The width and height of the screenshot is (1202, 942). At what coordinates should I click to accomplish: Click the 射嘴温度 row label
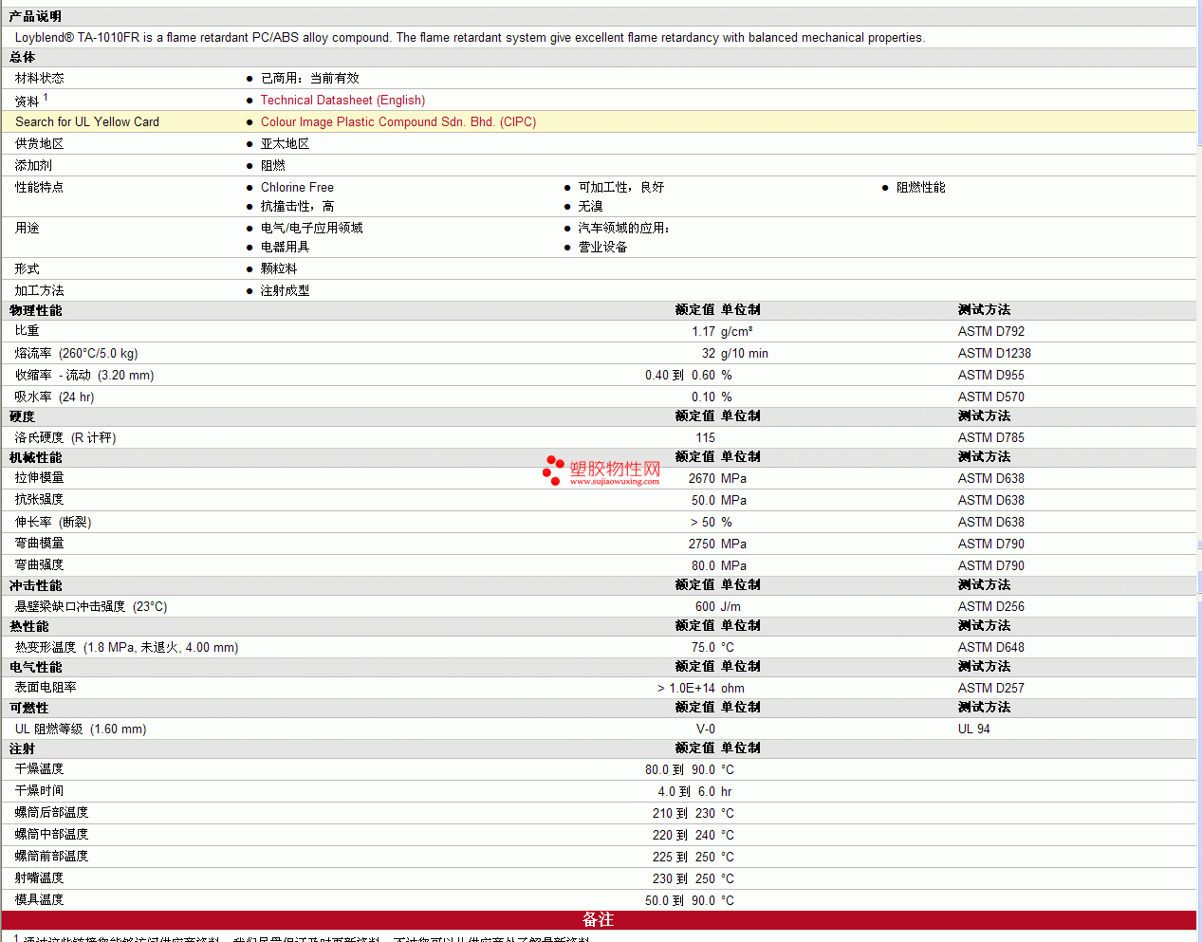click(40, 877)
